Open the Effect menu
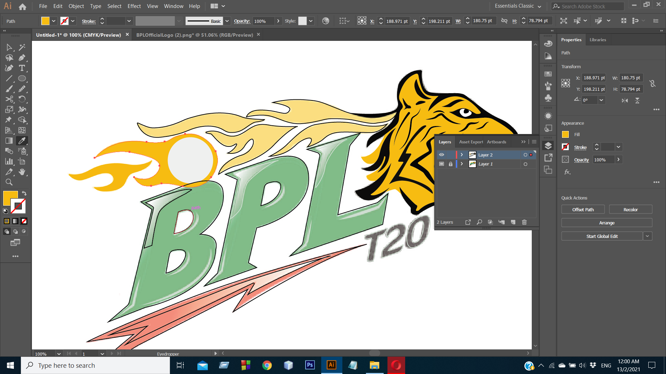 point(134,6)
